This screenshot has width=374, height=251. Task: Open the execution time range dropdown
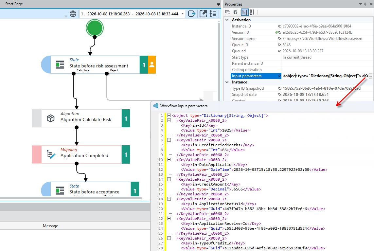coord(183,14)
